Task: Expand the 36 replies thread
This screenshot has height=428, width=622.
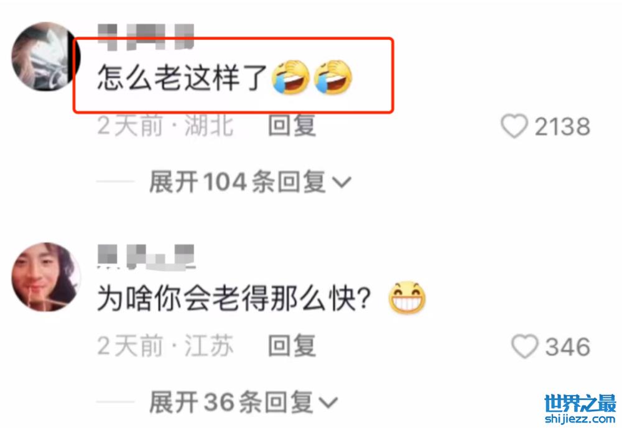Action: pos(244,403)
